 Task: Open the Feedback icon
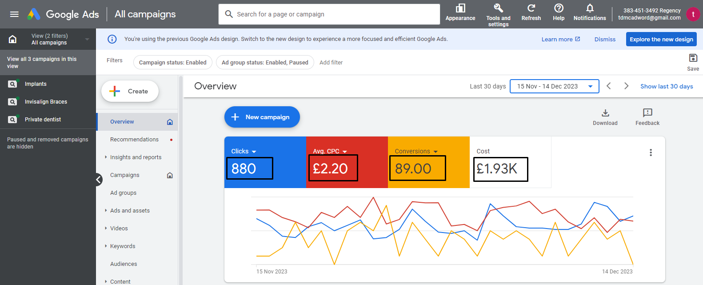tap(647, 113)
